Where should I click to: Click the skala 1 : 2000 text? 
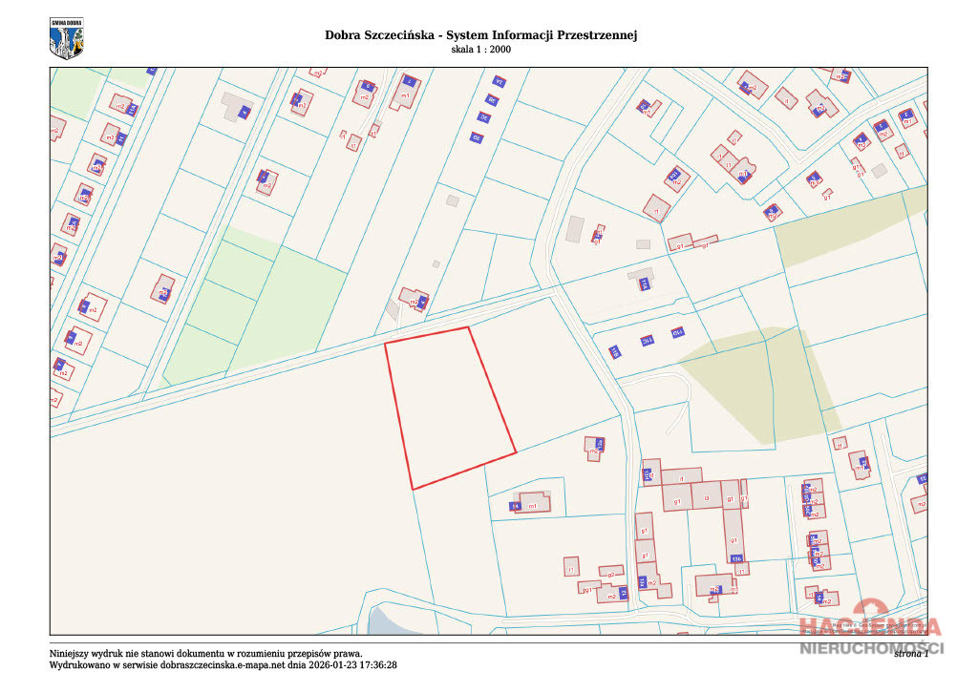coord(481,50)
